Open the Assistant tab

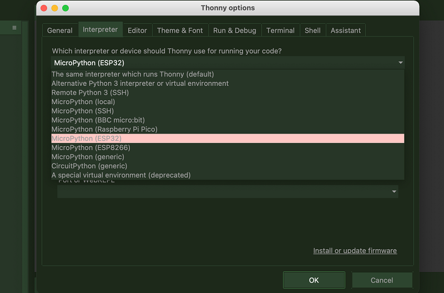(346, 30)
